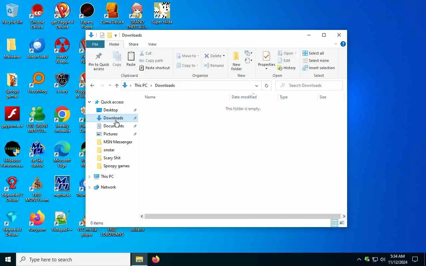Select Microsoft Edge desktop shortcut
426x266 pixels.
pos(62,154)
